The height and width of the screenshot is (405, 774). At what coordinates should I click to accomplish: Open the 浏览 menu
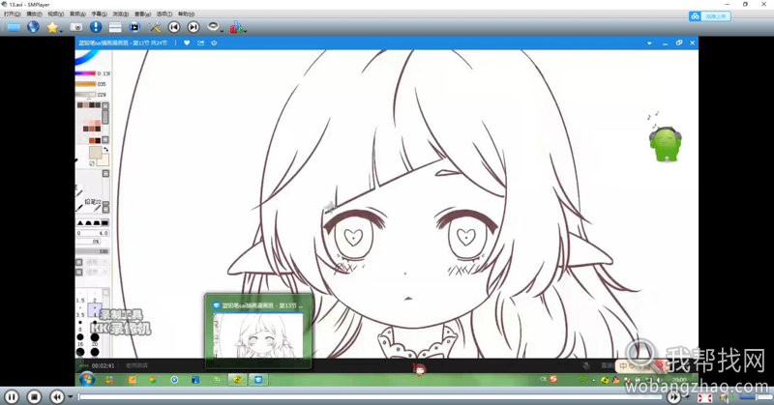point(120,14)
